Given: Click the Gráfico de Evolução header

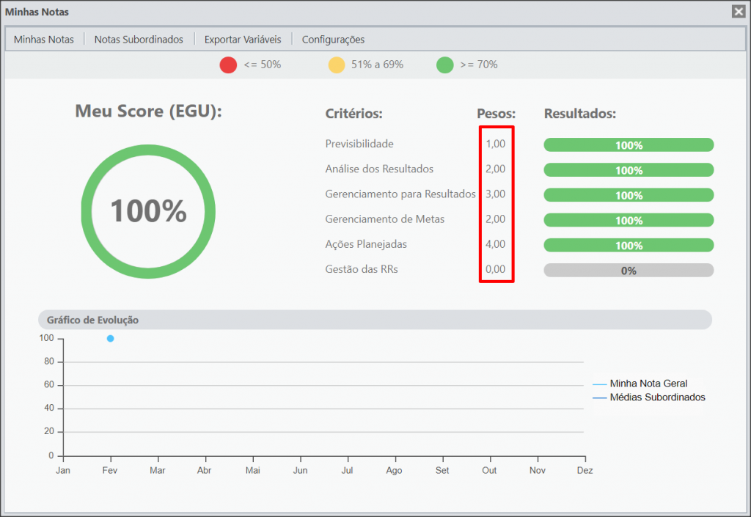Looking at the screenshot, I should pyautogui.click(x=375, y=320).
